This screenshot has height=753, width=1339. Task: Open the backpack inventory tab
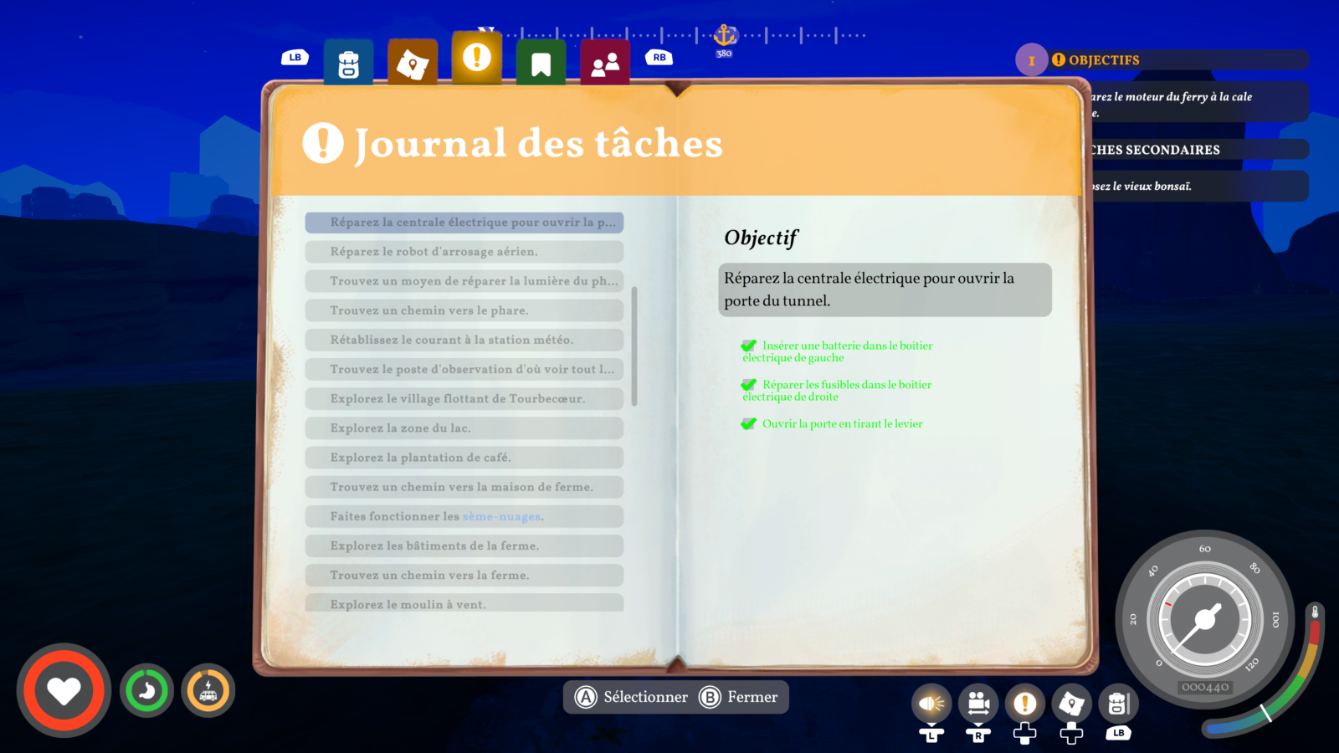[x=348, y=63]
